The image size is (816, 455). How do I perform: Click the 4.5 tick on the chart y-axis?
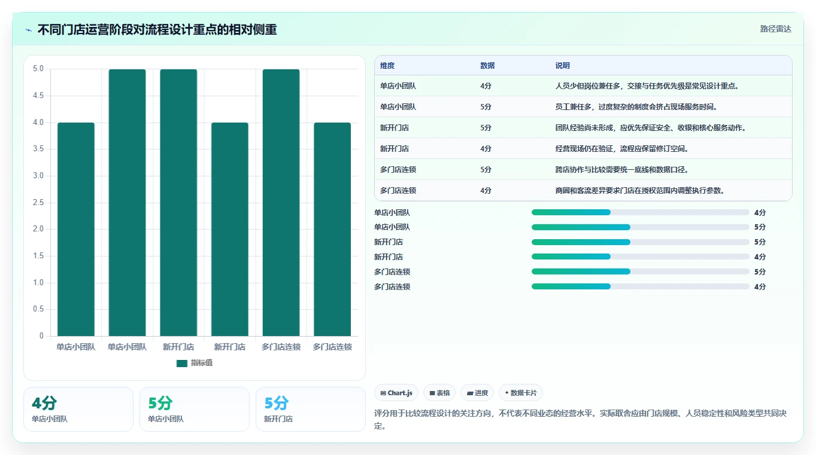38,96
